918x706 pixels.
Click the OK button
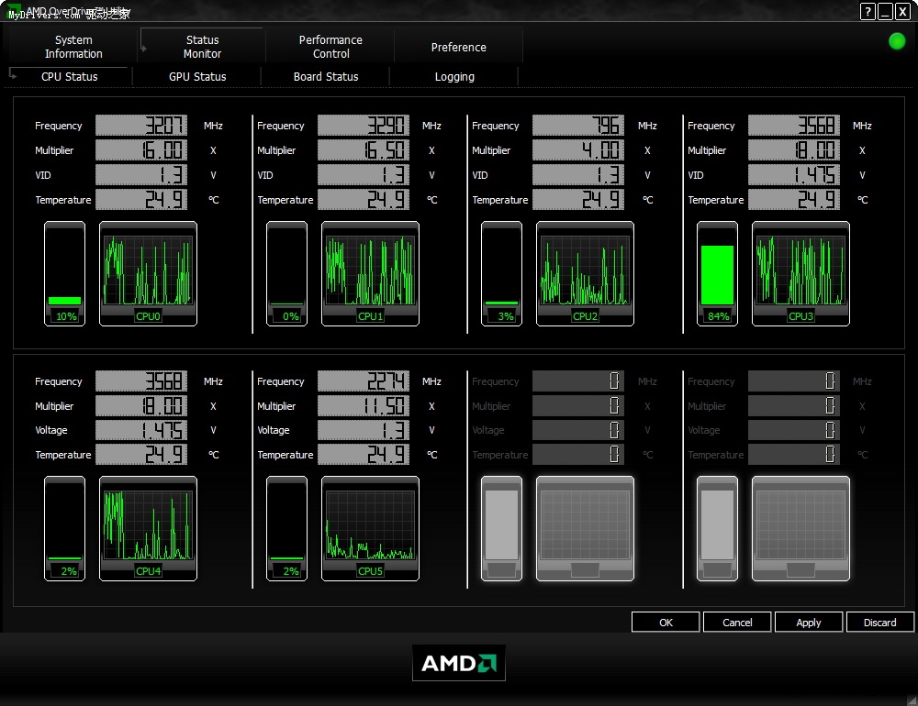666,623
